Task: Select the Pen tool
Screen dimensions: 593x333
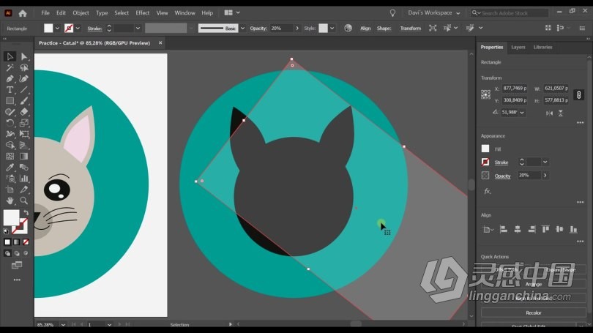Action: (10, 78)
